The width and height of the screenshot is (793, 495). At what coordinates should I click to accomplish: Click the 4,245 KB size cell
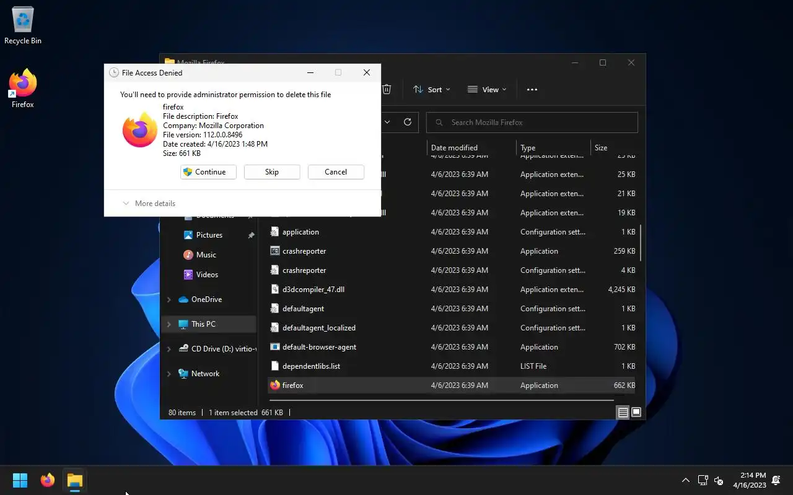(x=621, y=289)
